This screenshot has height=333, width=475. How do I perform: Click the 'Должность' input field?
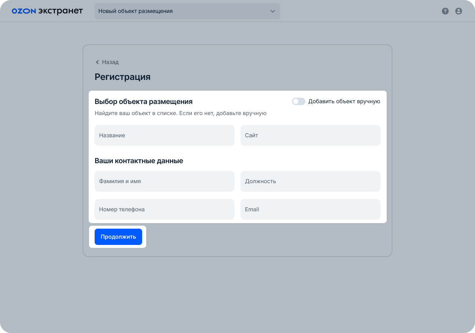pyautogui.click(x=310, y=181)
